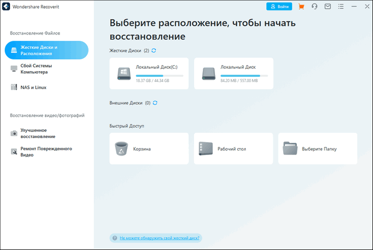Viewport: 373px width, 250px height.
Task: Click the Выберите Папку folder icon
Action: (x=290, y=149)
